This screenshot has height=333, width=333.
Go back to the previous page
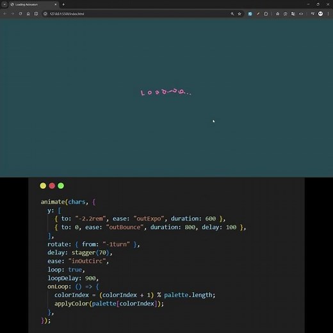5,13
